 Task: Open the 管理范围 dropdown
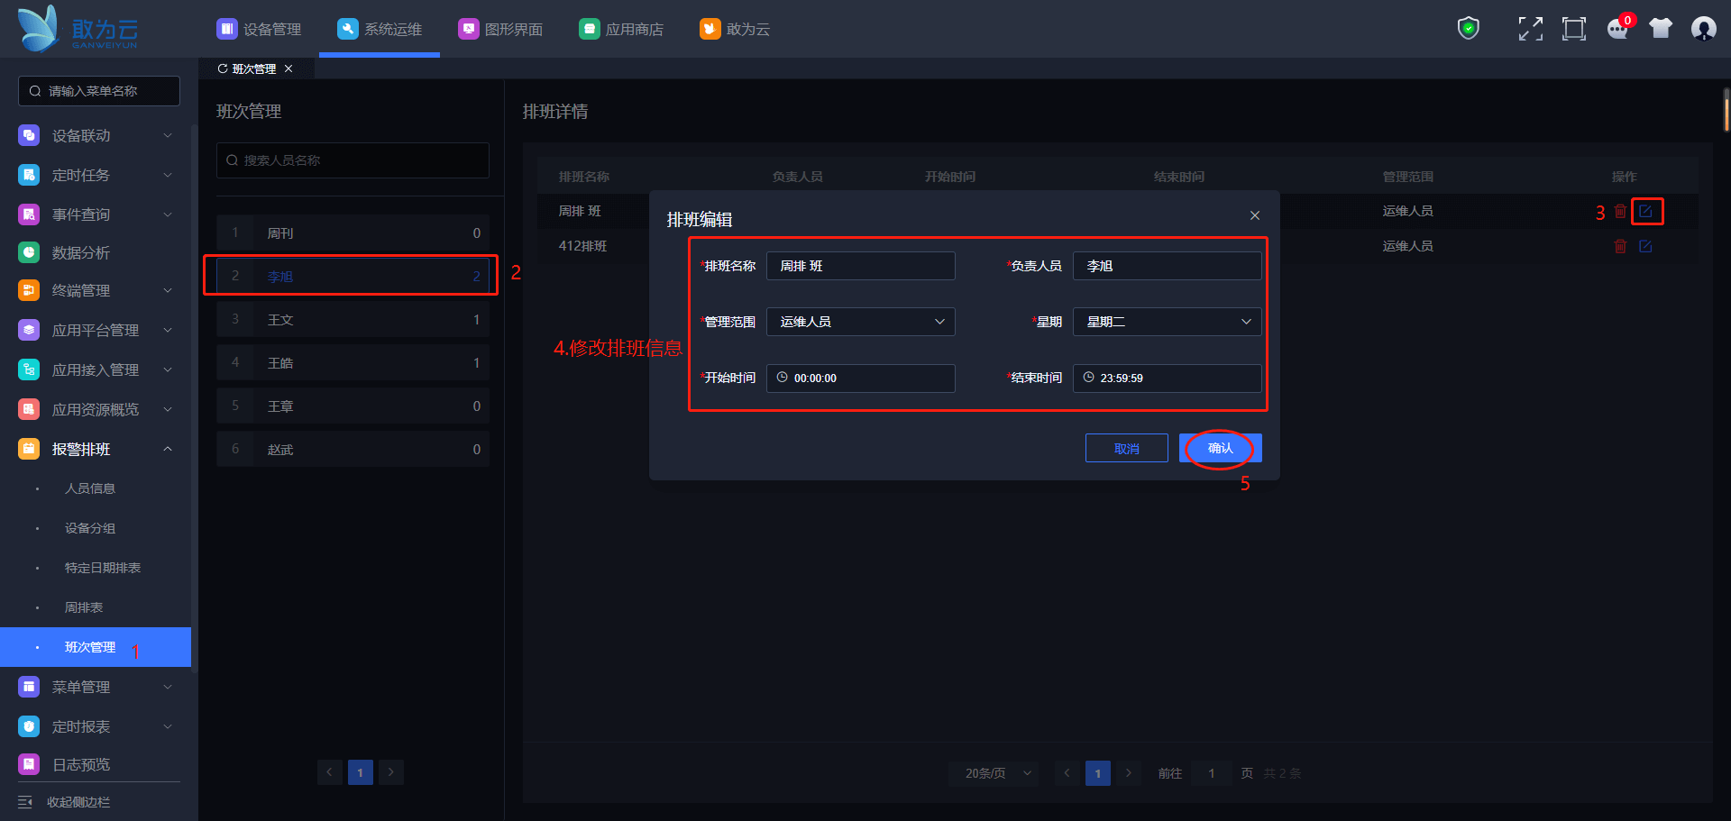(860, 322)
